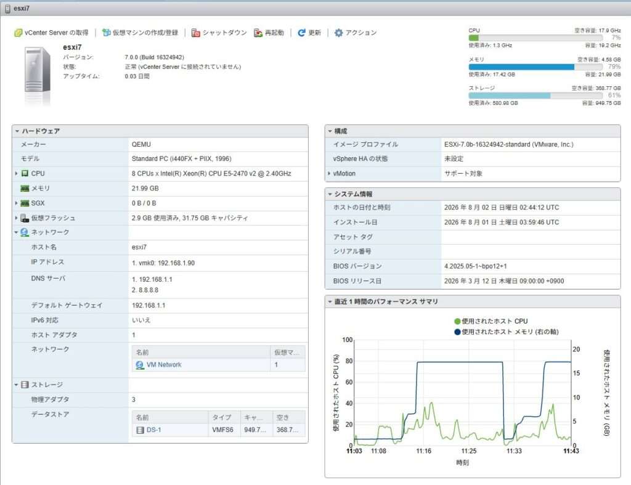Click the esxi7 host icon in title bar
The height and width of the screenshot is (485, 631).
[x=7, y=8]
